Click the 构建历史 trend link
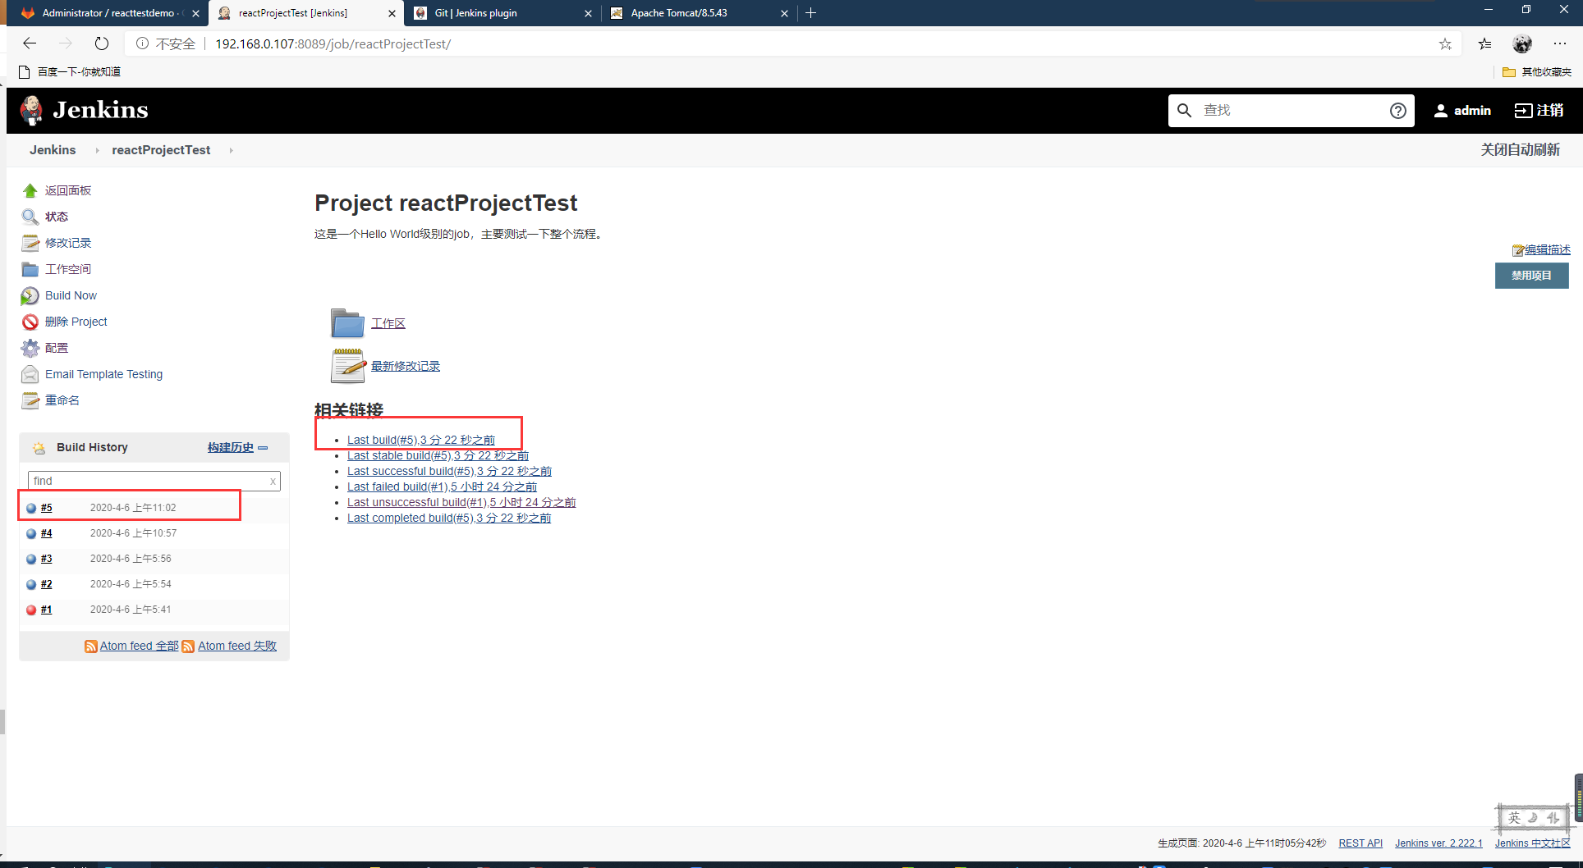1583x868 pixels. pyautogui.click(x=231, y=448)
